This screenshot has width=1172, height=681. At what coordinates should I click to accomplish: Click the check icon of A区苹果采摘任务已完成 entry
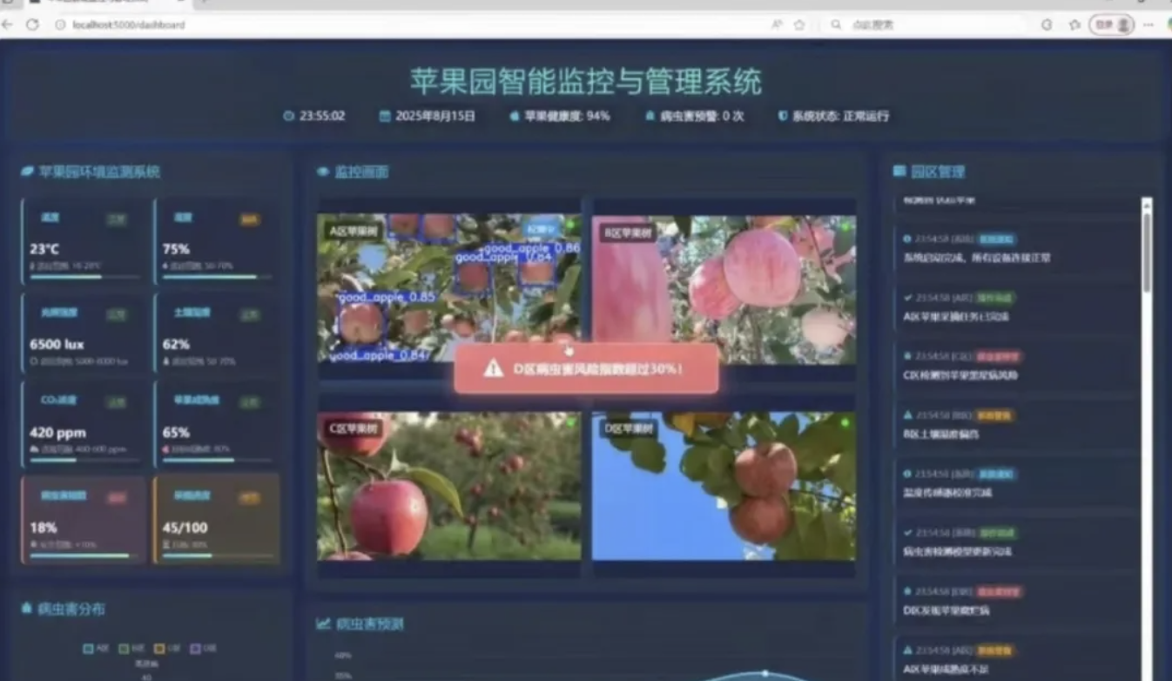[x=907, y=298]
